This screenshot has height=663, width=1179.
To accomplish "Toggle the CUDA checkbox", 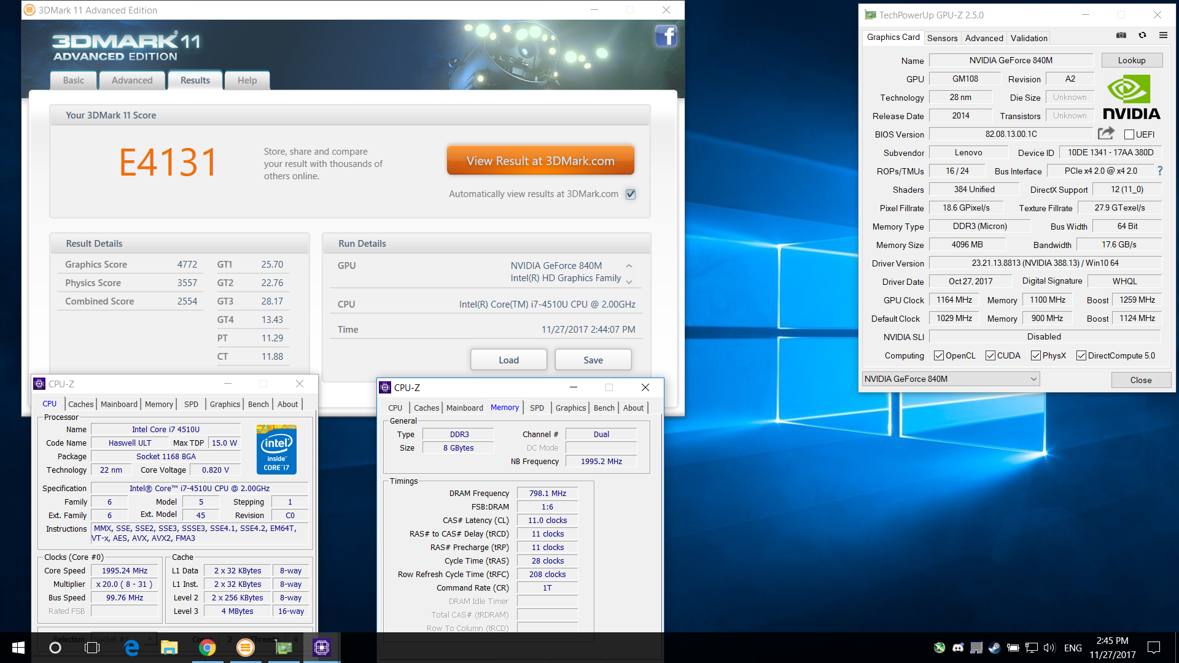I will [x=990, y=355].
